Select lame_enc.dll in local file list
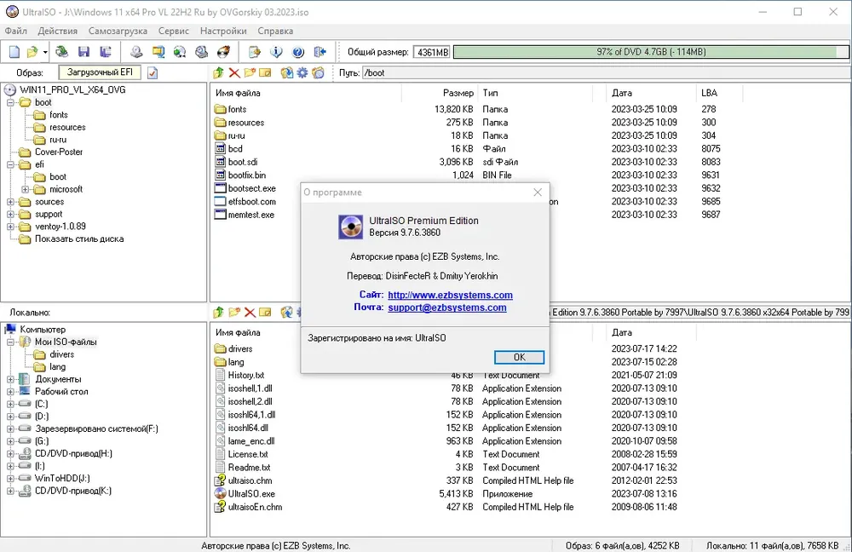 (251, 441)
